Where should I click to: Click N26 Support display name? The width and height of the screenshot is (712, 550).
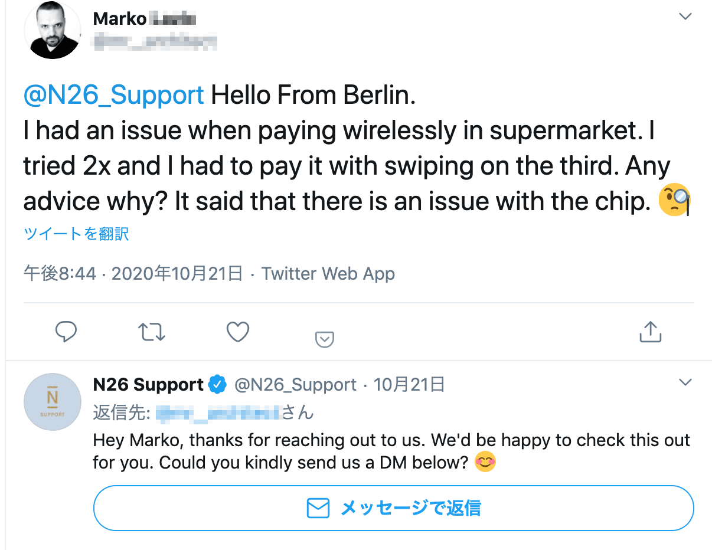[x=148, y=385]
